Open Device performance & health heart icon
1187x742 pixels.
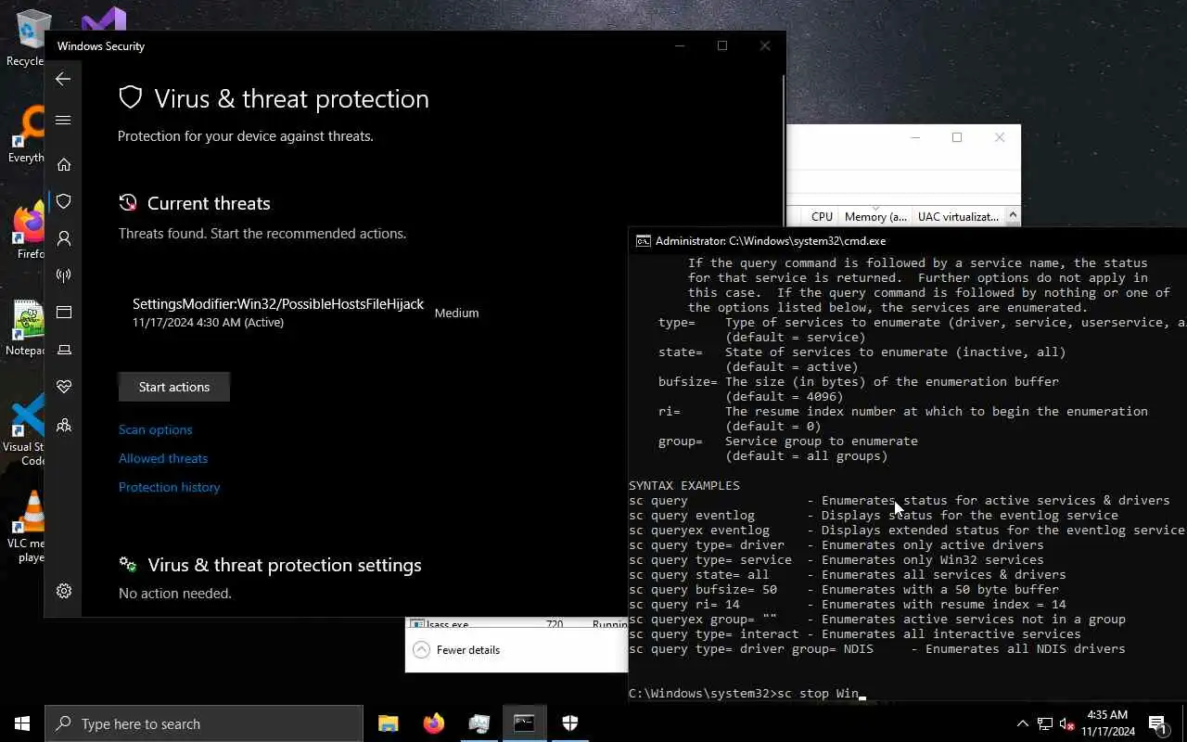click(x=64, y=387)
